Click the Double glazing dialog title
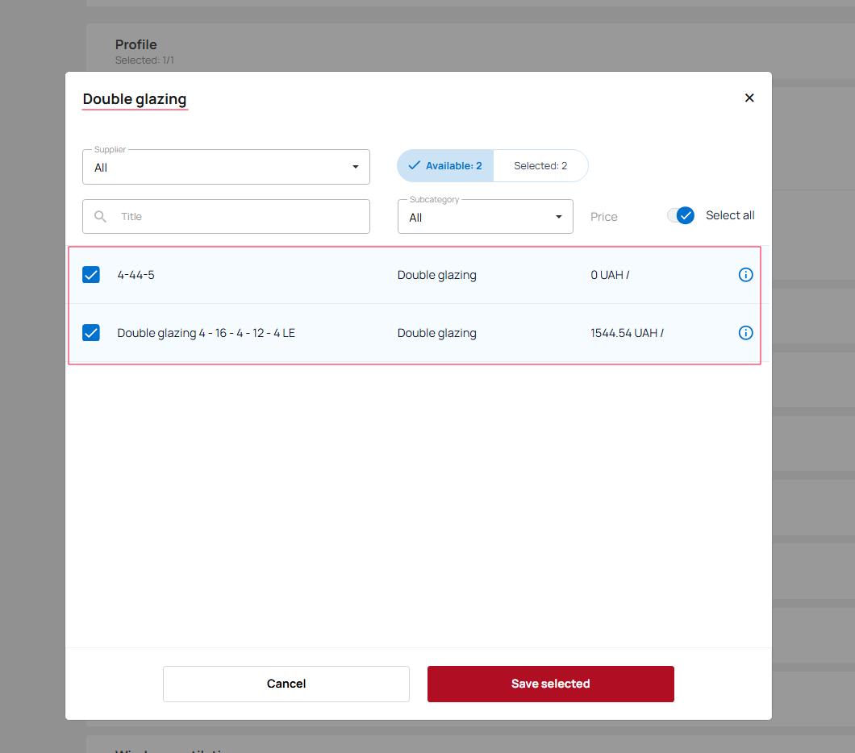The height and width of the screenshot is (753, 855). (135, 99)
